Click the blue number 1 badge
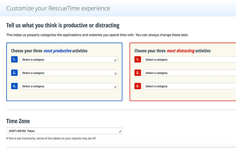The image size is (236, 148). pos(14,60)
